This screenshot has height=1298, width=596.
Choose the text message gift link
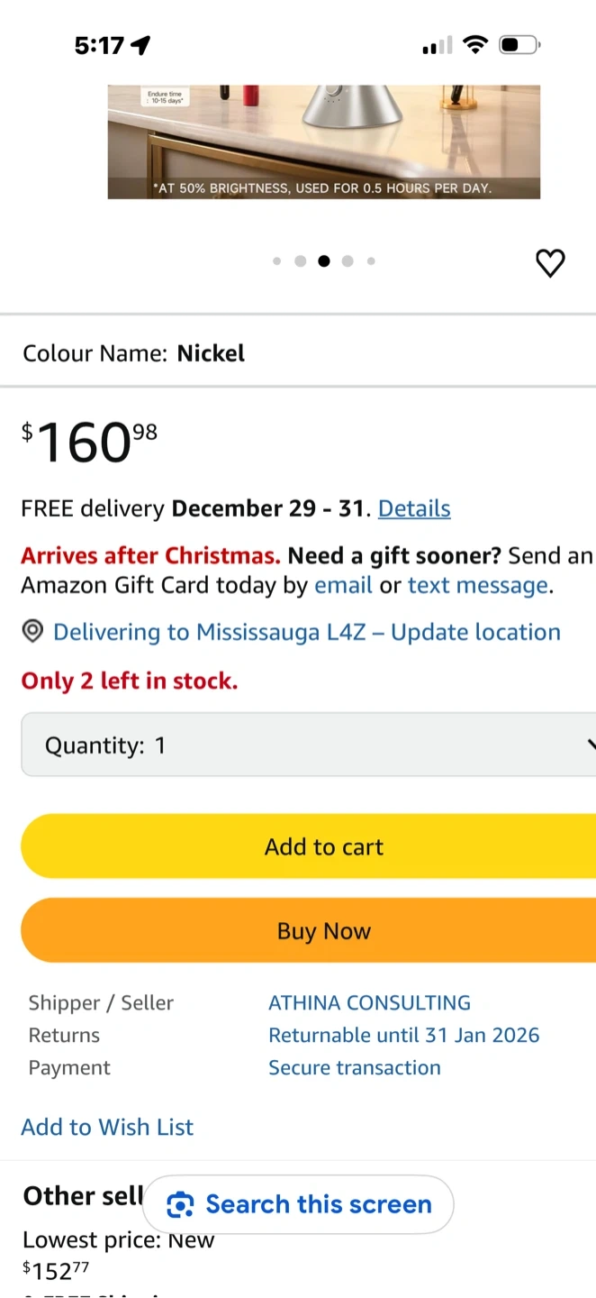click(477, 585)
